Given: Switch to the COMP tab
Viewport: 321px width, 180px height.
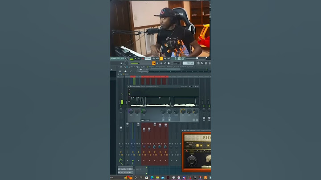Looking at the screenshot, I should (x=148, y=120).
